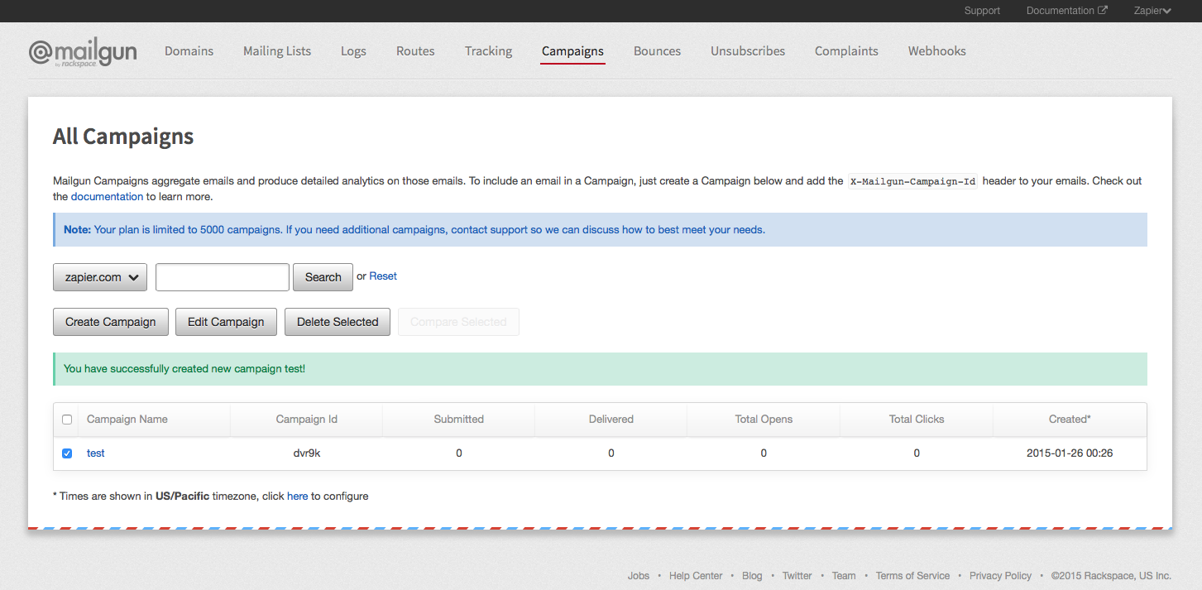Image resolution: width=1202 pixels, height=590 pixels.
Task: Open the zapier.com domain dropdown
Action: (x=99, y=276)
